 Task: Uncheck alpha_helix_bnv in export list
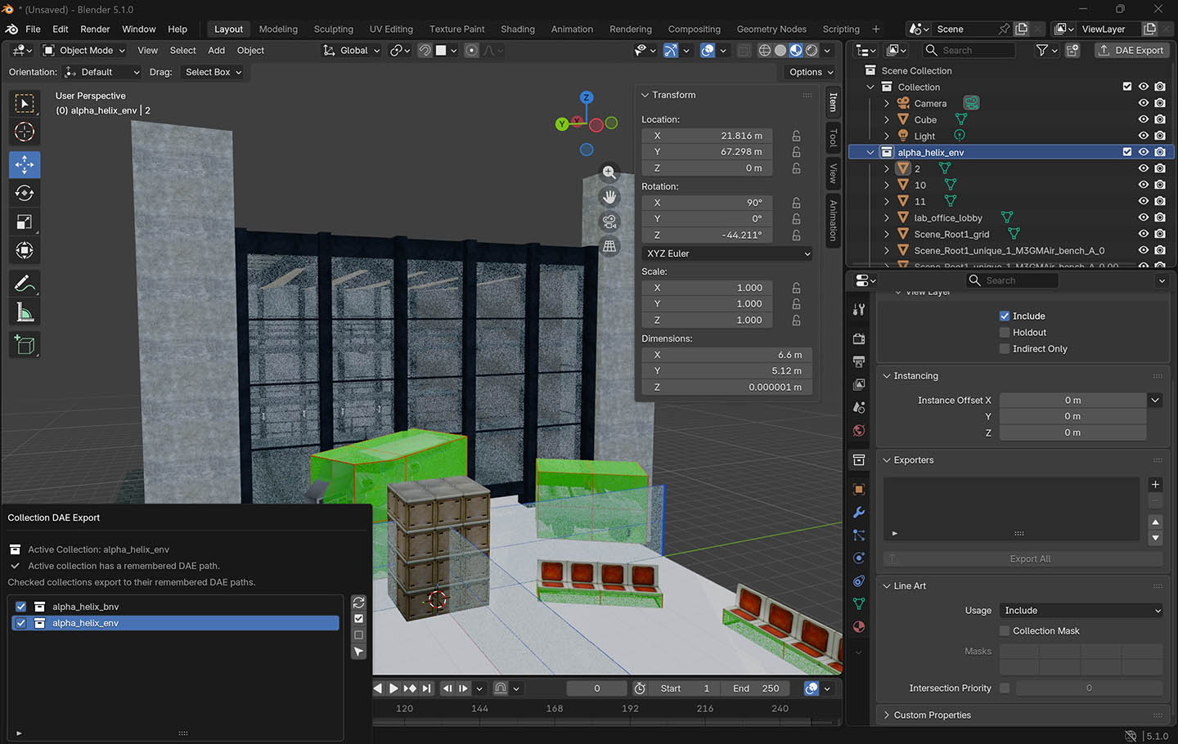pos(21,607)
